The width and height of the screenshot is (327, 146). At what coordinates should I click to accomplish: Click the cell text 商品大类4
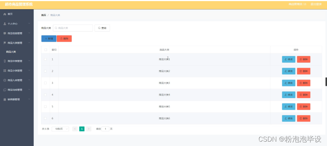pyautogui.click(x=164, y=95)
